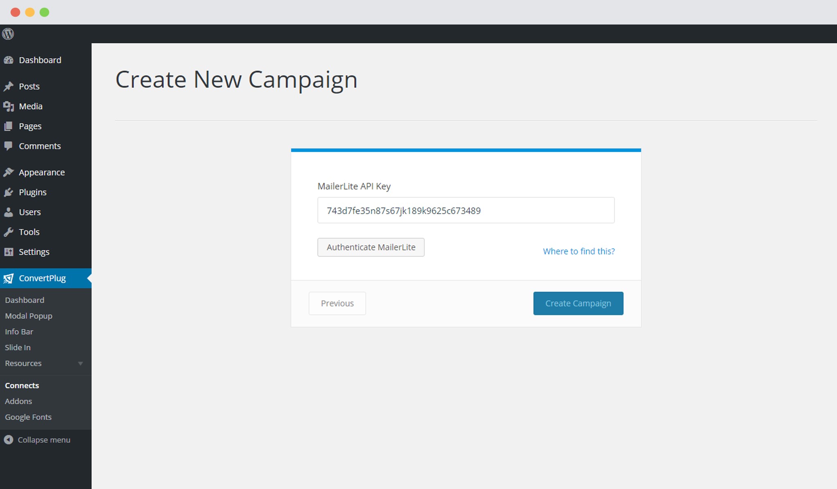This screenshot has height=489, width=837.
Task: Click the Addons menu item
Action: pyautogui.click(x=19, y=400)
